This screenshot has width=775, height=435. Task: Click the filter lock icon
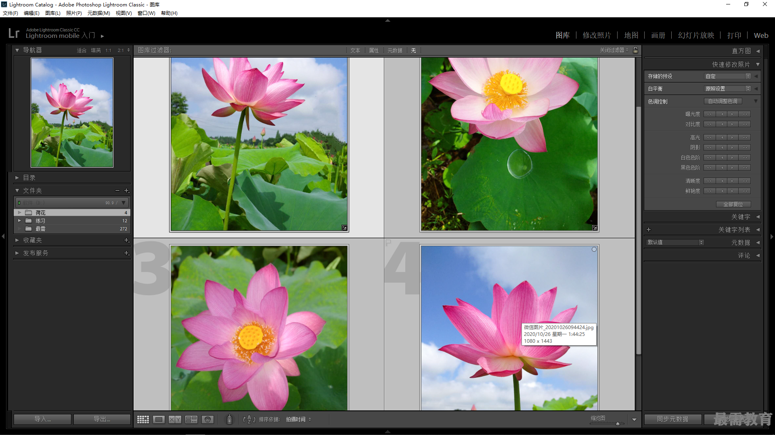click(x=636, y=50)
